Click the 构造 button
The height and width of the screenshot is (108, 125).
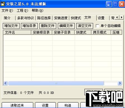tap(68, 105)
